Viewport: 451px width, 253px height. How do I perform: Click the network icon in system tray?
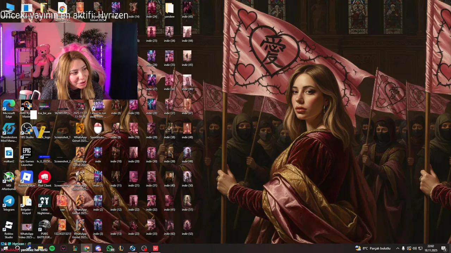tap(420, 248)
